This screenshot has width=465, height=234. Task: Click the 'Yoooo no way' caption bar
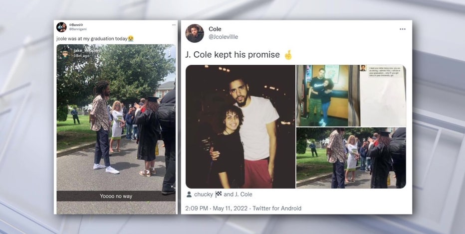(116, 196)
